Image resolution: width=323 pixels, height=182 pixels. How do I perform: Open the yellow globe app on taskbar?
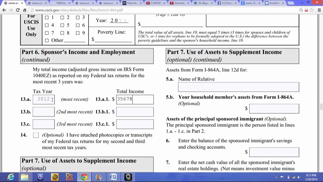[x=55, y=177]
